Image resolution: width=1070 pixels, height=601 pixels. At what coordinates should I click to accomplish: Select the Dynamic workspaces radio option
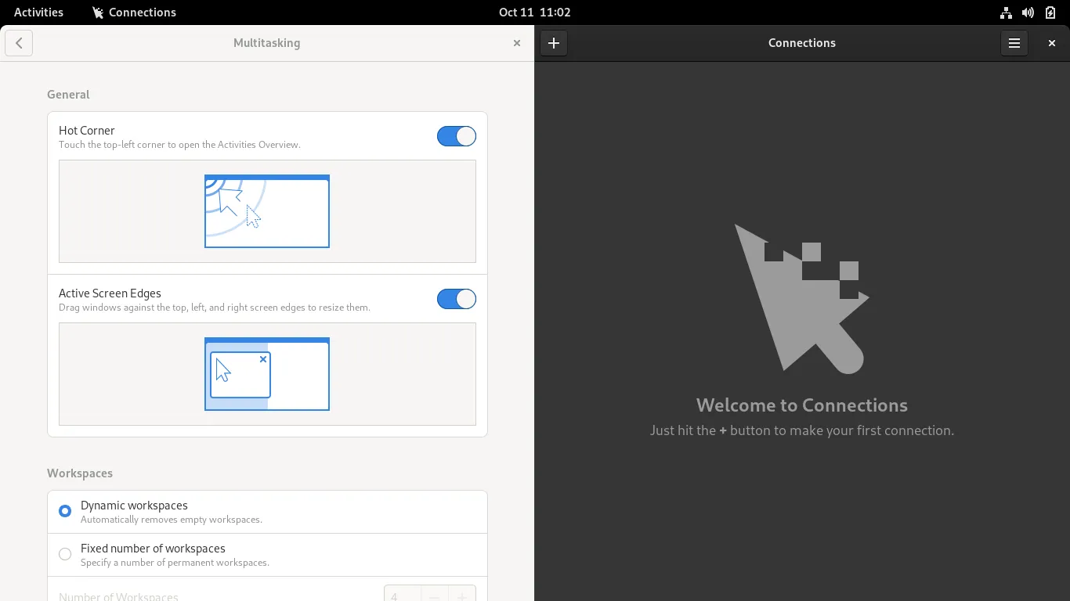[x=65, y=512]
